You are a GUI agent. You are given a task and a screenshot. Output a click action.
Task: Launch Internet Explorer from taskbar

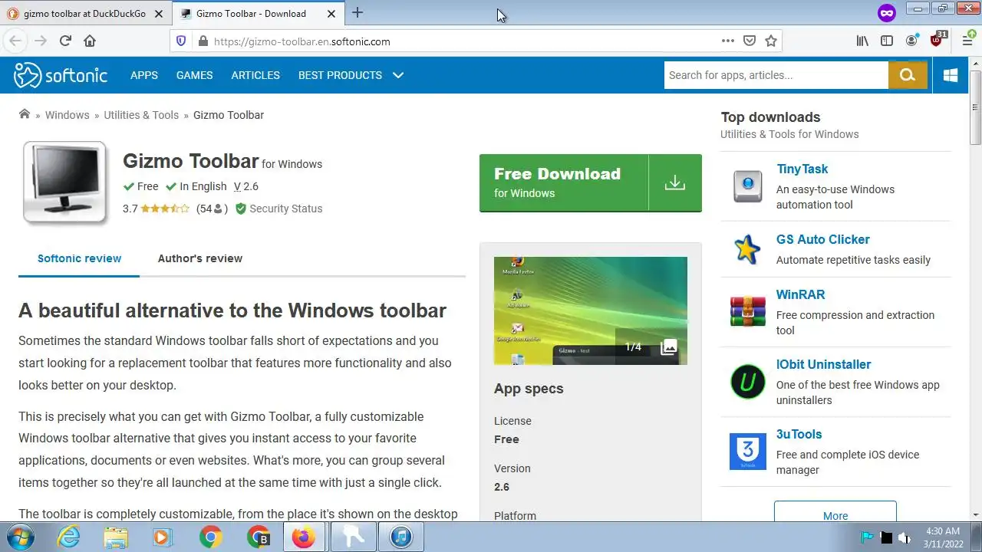pyautogui.click(x=69, y=537)
